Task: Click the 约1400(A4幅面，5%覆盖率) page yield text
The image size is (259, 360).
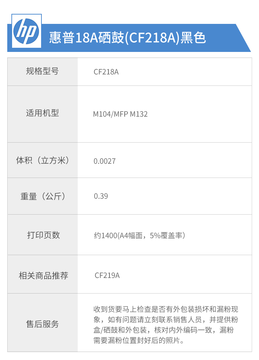Action: (140, 236)
